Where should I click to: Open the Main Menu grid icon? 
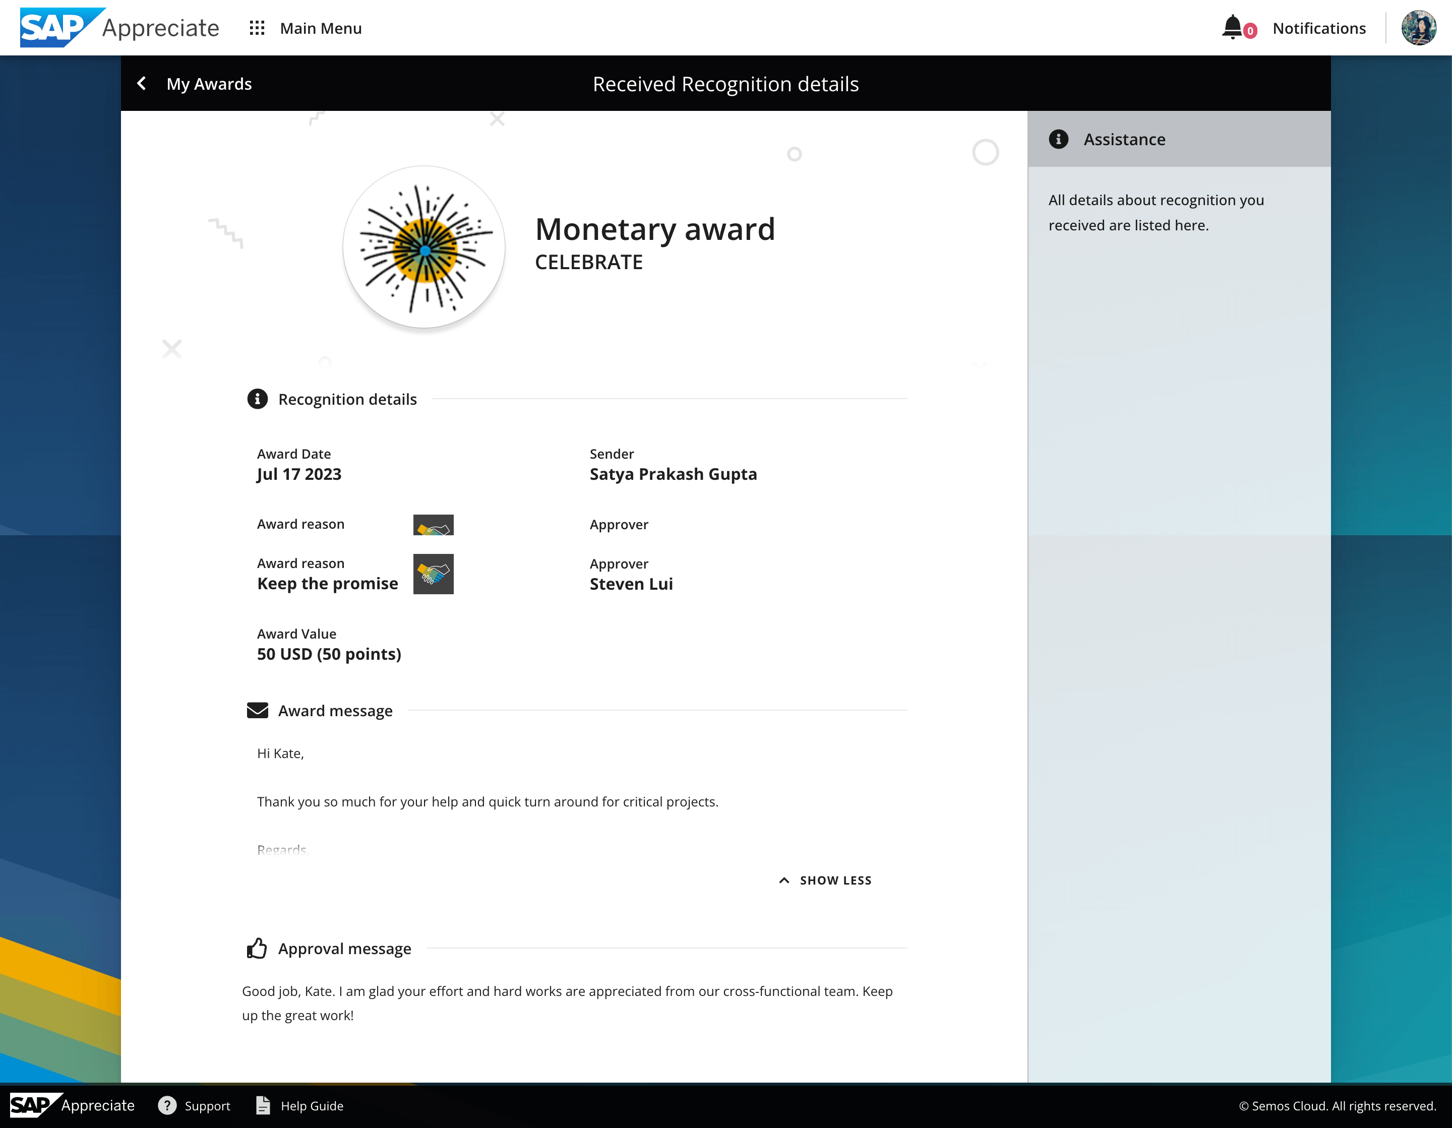[x=257, y=28]
